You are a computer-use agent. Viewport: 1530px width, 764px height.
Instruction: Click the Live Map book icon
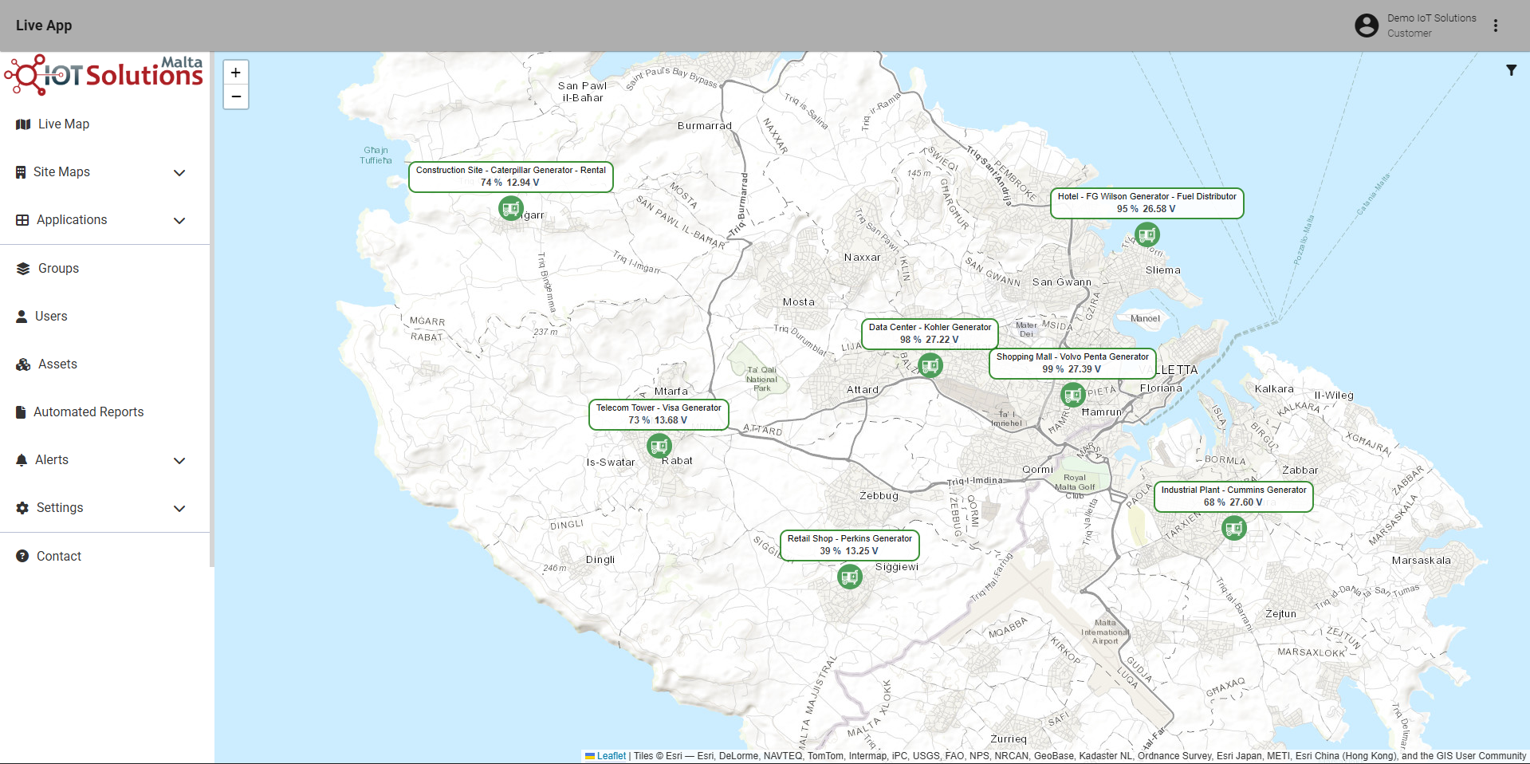point(23,124)
